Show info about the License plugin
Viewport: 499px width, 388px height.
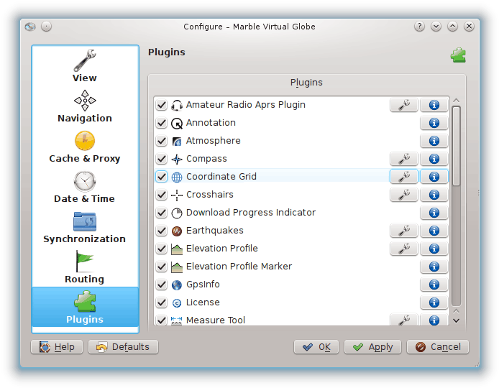click(434, 302)
